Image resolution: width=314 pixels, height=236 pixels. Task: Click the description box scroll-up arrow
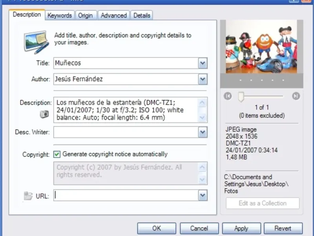point(202,103)
